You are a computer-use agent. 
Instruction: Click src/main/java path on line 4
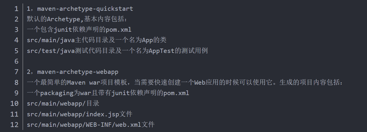click(51, 40)
